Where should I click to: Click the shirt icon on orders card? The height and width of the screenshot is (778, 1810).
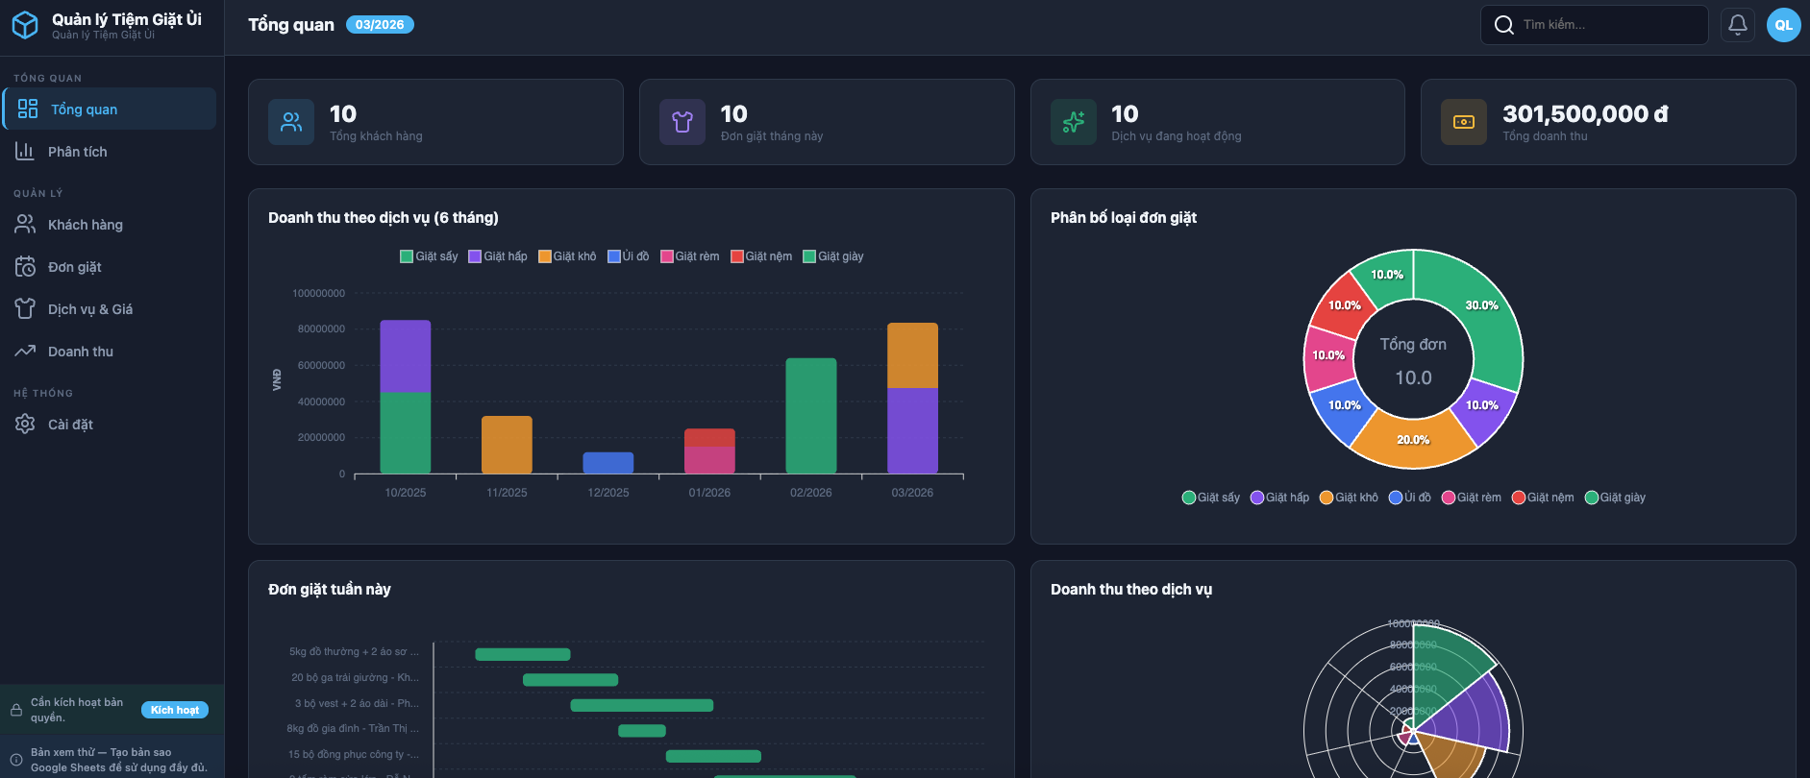682,122
